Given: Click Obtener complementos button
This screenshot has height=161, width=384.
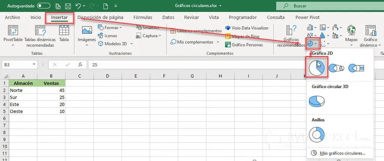Looking at the screenshot, I should tap(197, 31).
